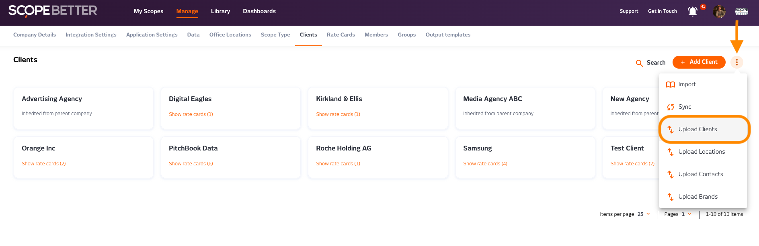The height and width of the screenshot is (246, 759).
Task: Select Upload Clients from the menu
Action: pos(697,129)
